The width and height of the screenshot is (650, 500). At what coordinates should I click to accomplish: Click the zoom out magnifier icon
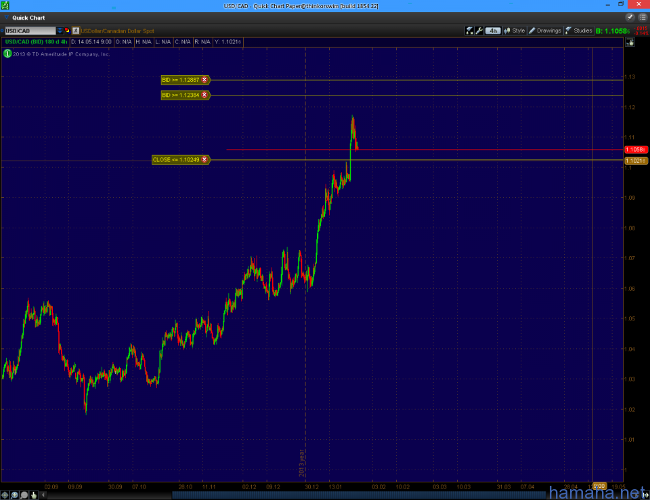tap(24, 495)
